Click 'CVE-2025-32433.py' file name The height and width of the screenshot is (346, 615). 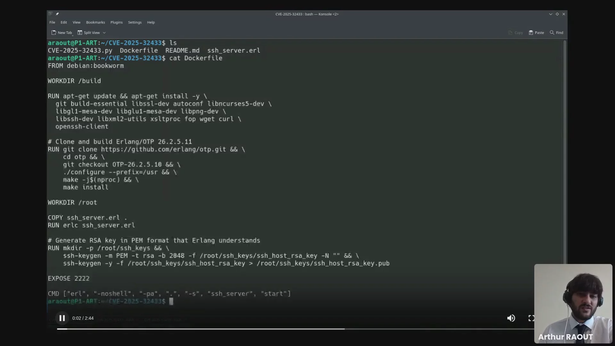click(80, 51)
